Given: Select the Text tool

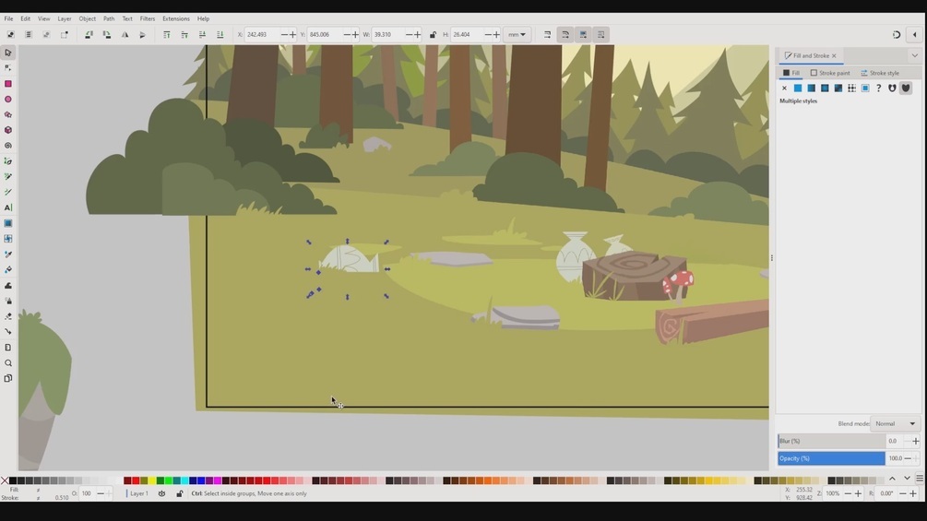Looking at the screenshot, I should (x=8, y=207).
